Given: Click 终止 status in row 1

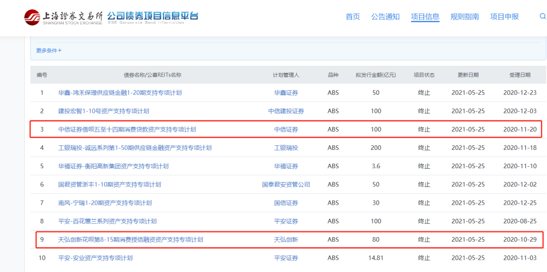Looking at the screenshot, I should [424, 93].
